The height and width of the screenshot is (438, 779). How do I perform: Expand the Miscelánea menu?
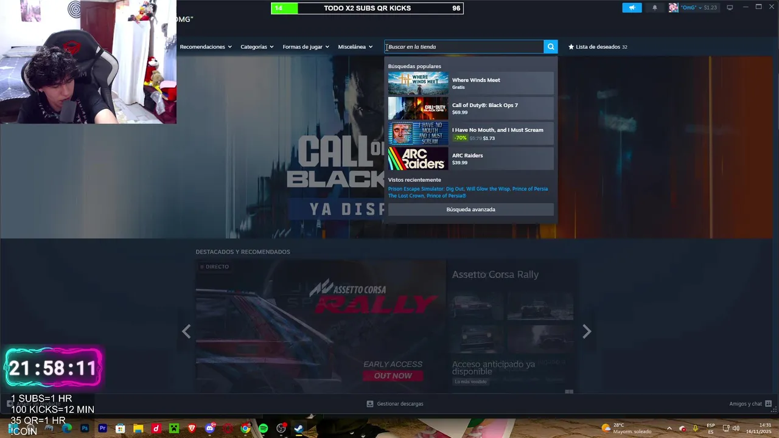click(x=355, y=47)
